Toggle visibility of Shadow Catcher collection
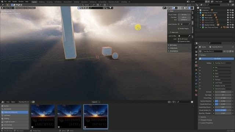This screenshot has height=132, width=235. 230,25
